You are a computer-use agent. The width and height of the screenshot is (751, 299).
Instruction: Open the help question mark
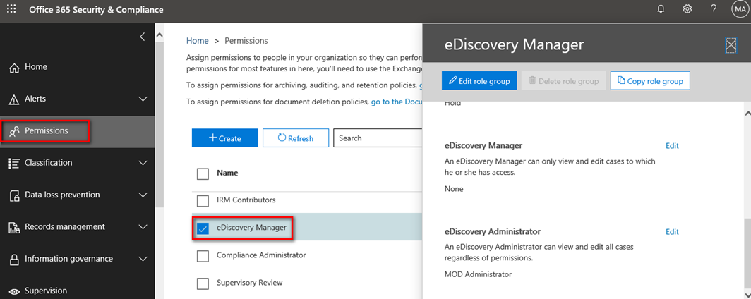(x=714, y=9)
